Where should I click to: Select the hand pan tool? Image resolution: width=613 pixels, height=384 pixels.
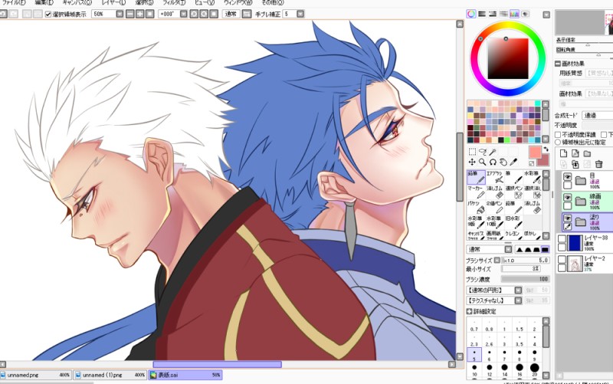click(x=503, y=162)
